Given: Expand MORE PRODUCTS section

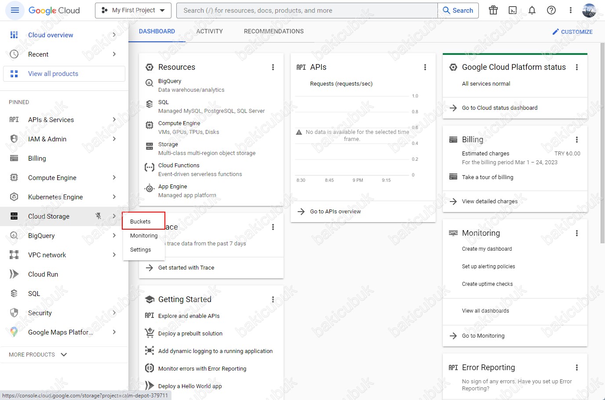Looking at the screenshot, I should [38, 354].
